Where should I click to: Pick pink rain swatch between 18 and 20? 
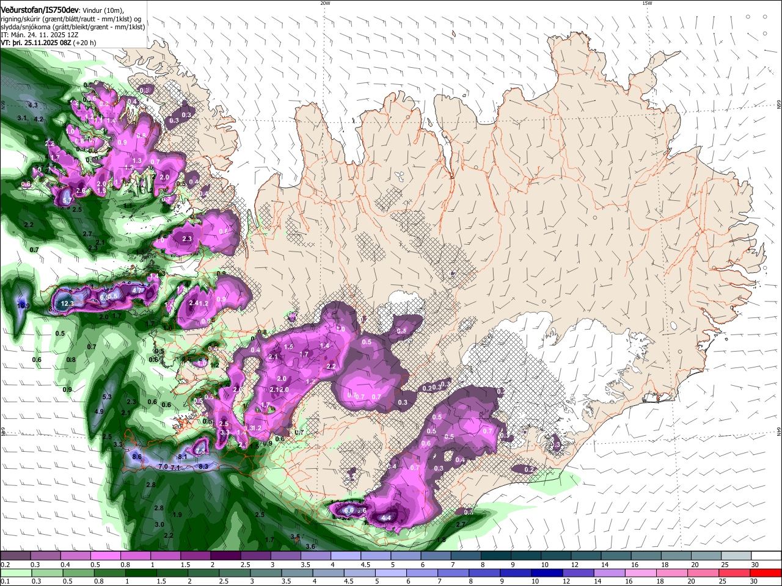(x=671, y=573)
